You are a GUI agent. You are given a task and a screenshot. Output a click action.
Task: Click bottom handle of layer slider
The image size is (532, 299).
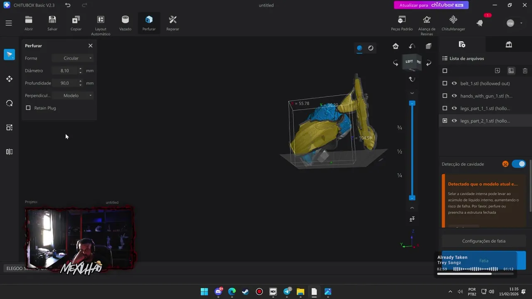tap(412, 198)
